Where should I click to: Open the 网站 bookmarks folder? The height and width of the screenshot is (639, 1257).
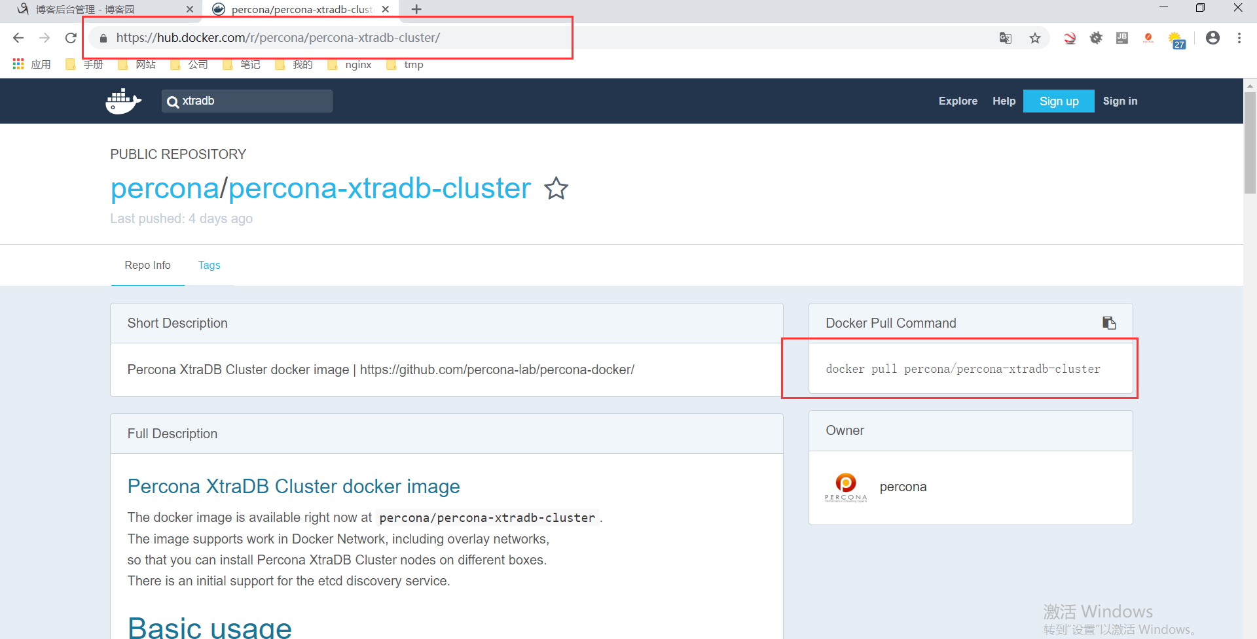click(x=137, y=64)
